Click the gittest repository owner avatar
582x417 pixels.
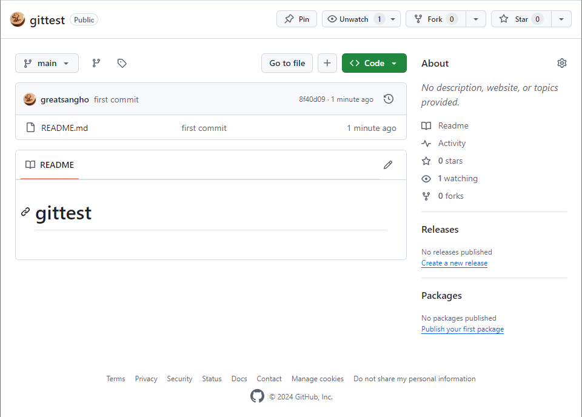coord(17,19)
